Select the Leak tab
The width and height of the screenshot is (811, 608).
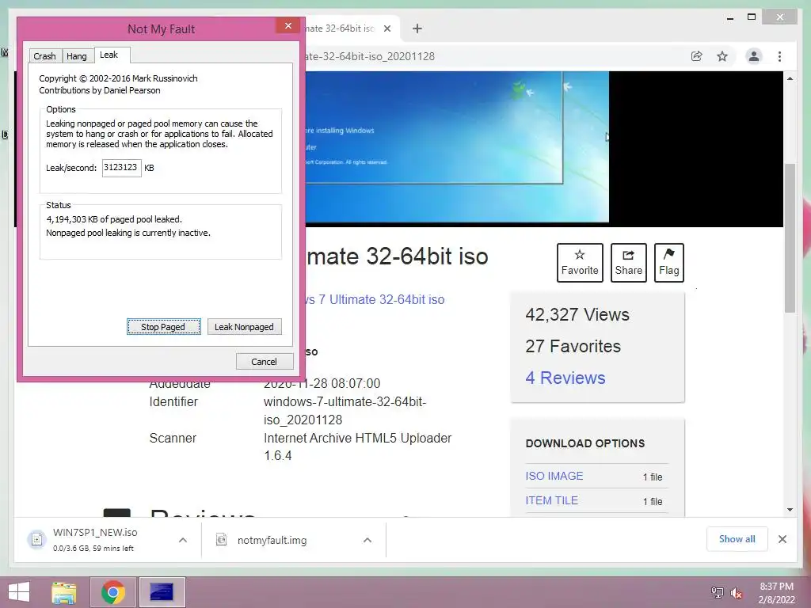click(109, 55)
